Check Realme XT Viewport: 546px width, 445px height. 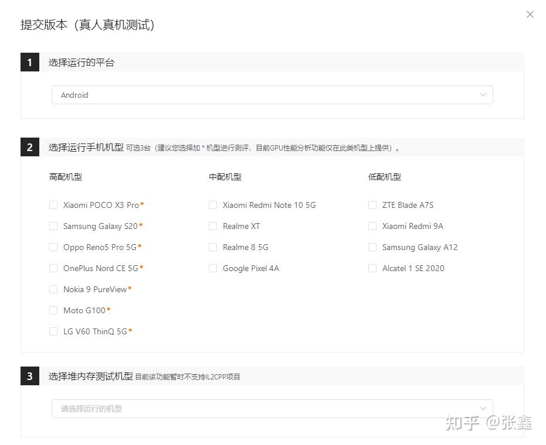(213, 226)
